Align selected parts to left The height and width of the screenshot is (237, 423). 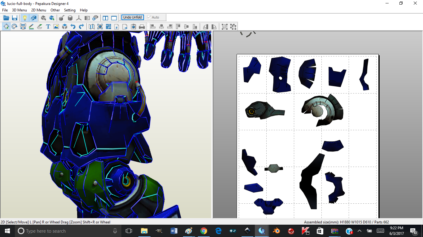[x=153, y=27]
